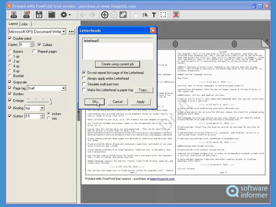Select the Bypass radio button
The height and width of the screenshot is (207, 276).
click(10, 51)
